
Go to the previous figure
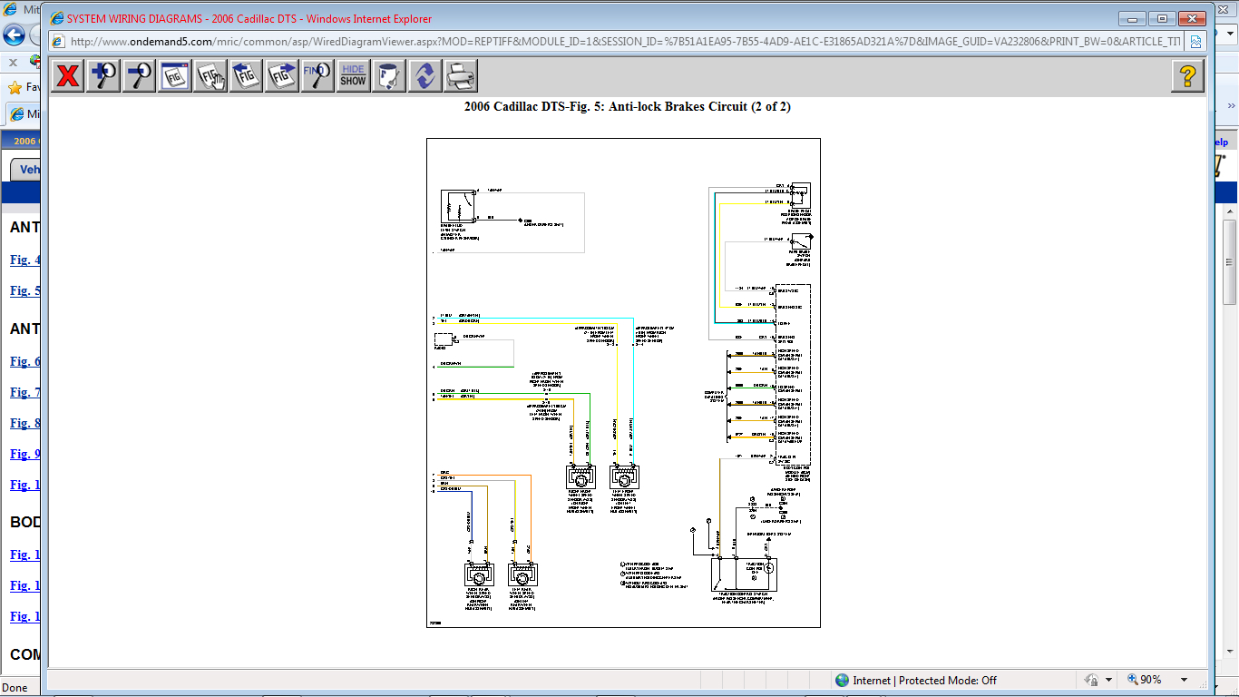coord(246,76)
